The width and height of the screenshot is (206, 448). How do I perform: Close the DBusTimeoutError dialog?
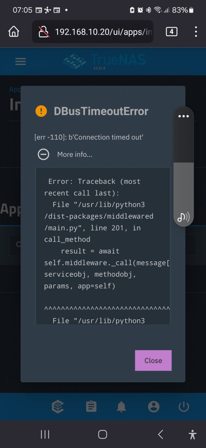pyautogui.click(x=153, y=360)
